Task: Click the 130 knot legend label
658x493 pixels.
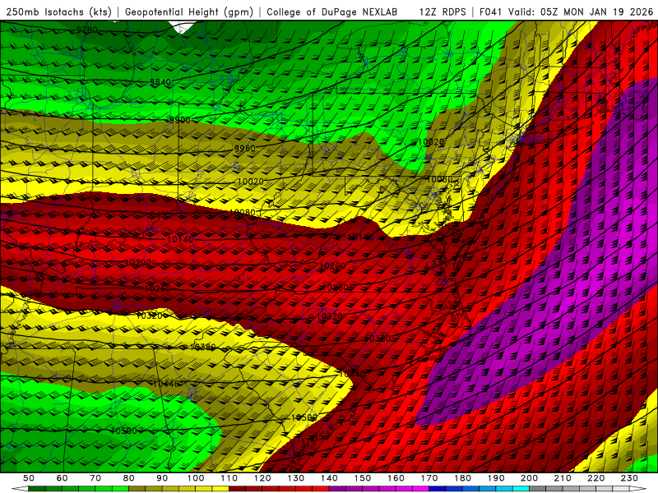Action: tap(296, 478)
